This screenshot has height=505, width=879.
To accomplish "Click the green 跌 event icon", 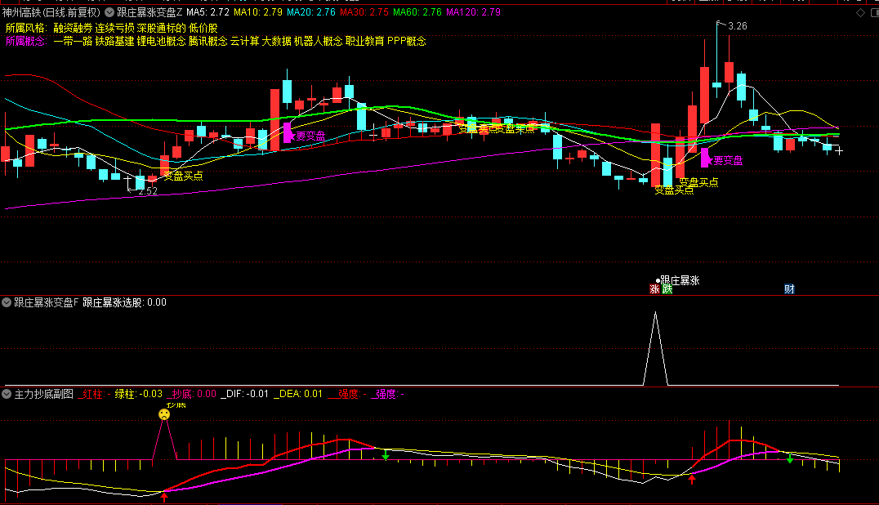I will click(667, 289).
